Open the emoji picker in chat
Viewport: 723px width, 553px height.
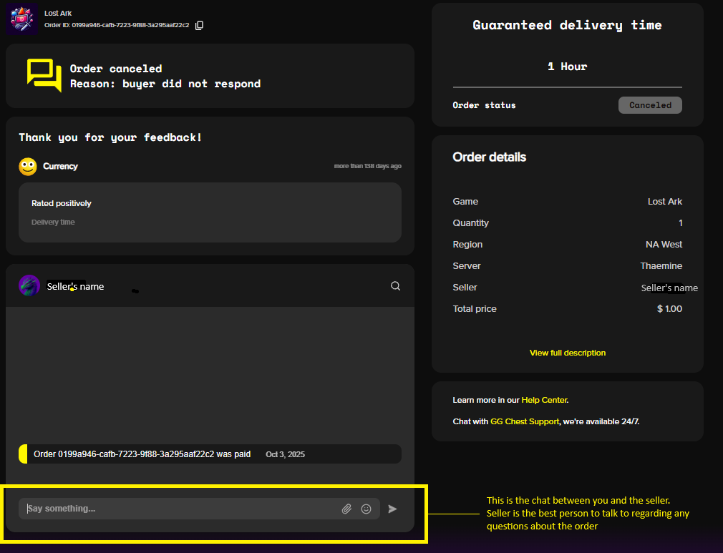coord(367,509)
